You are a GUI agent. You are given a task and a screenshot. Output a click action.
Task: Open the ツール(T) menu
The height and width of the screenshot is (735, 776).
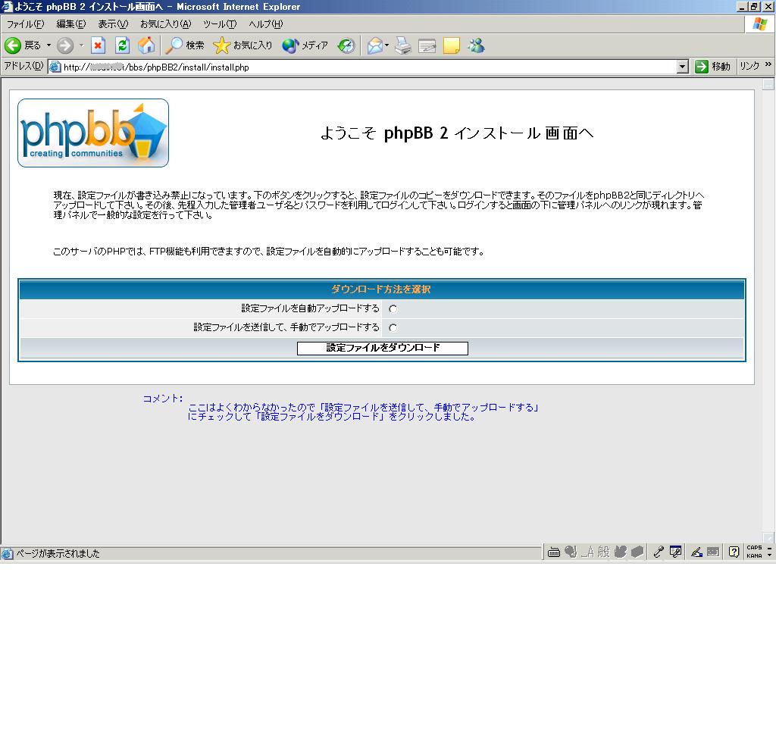tap(220, 24)
